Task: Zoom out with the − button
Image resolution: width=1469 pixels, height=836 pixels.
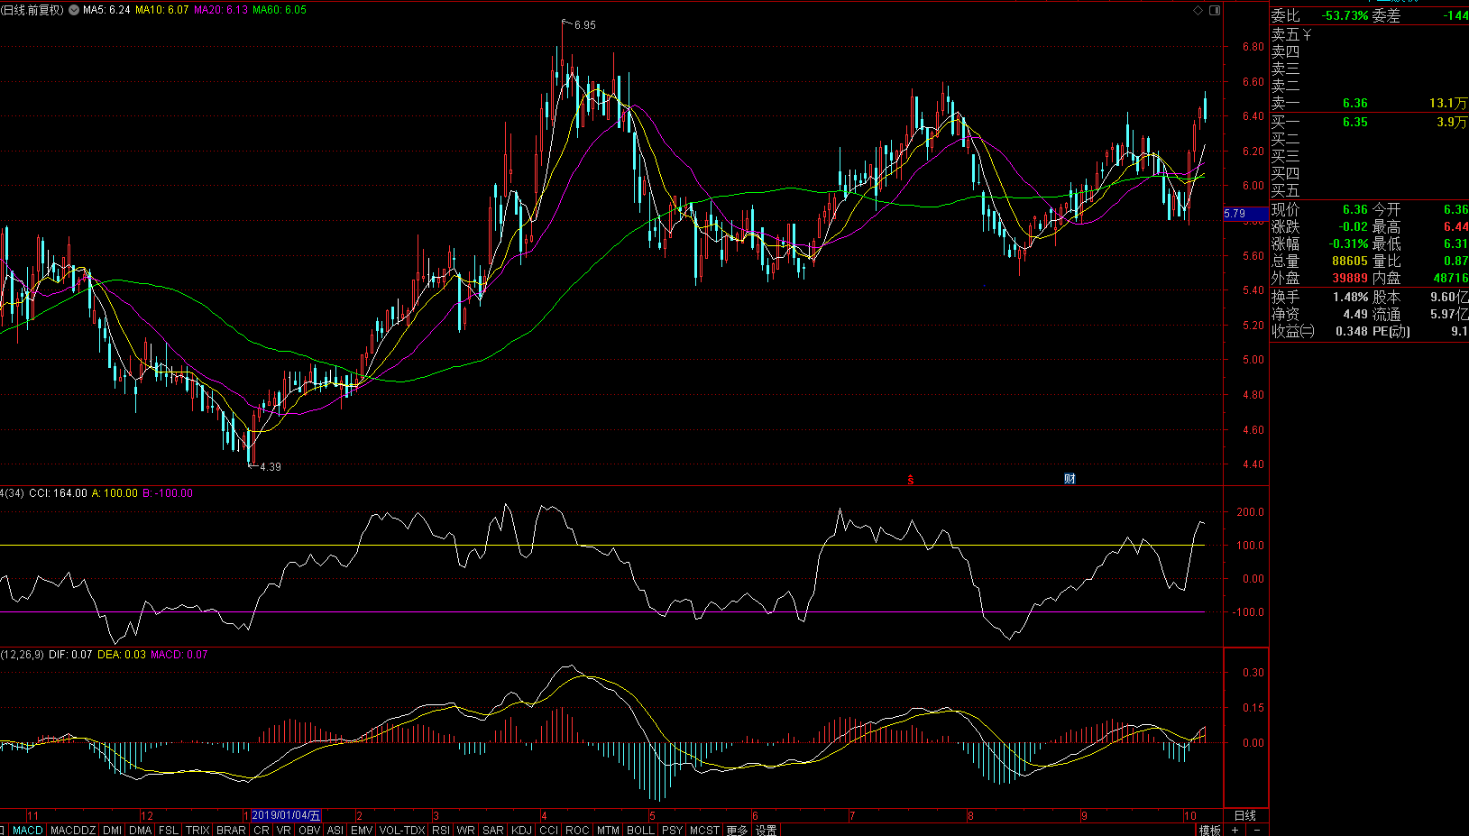Action: click(x=1257, y=830)
